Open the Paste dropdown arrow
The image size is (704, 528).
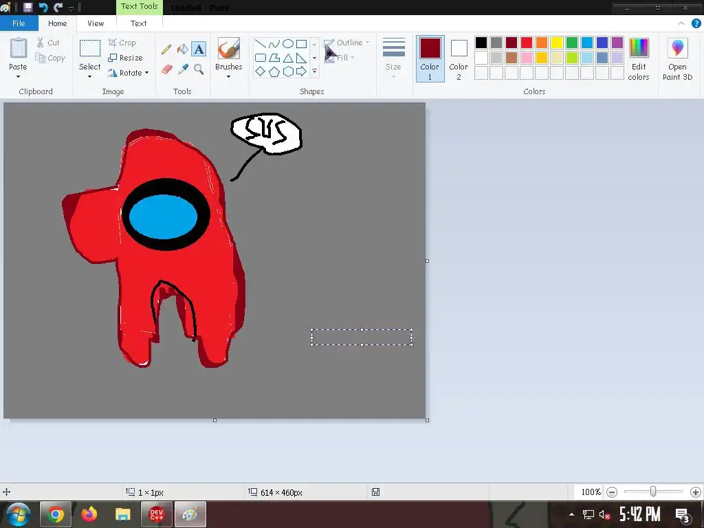coord(18,76)
